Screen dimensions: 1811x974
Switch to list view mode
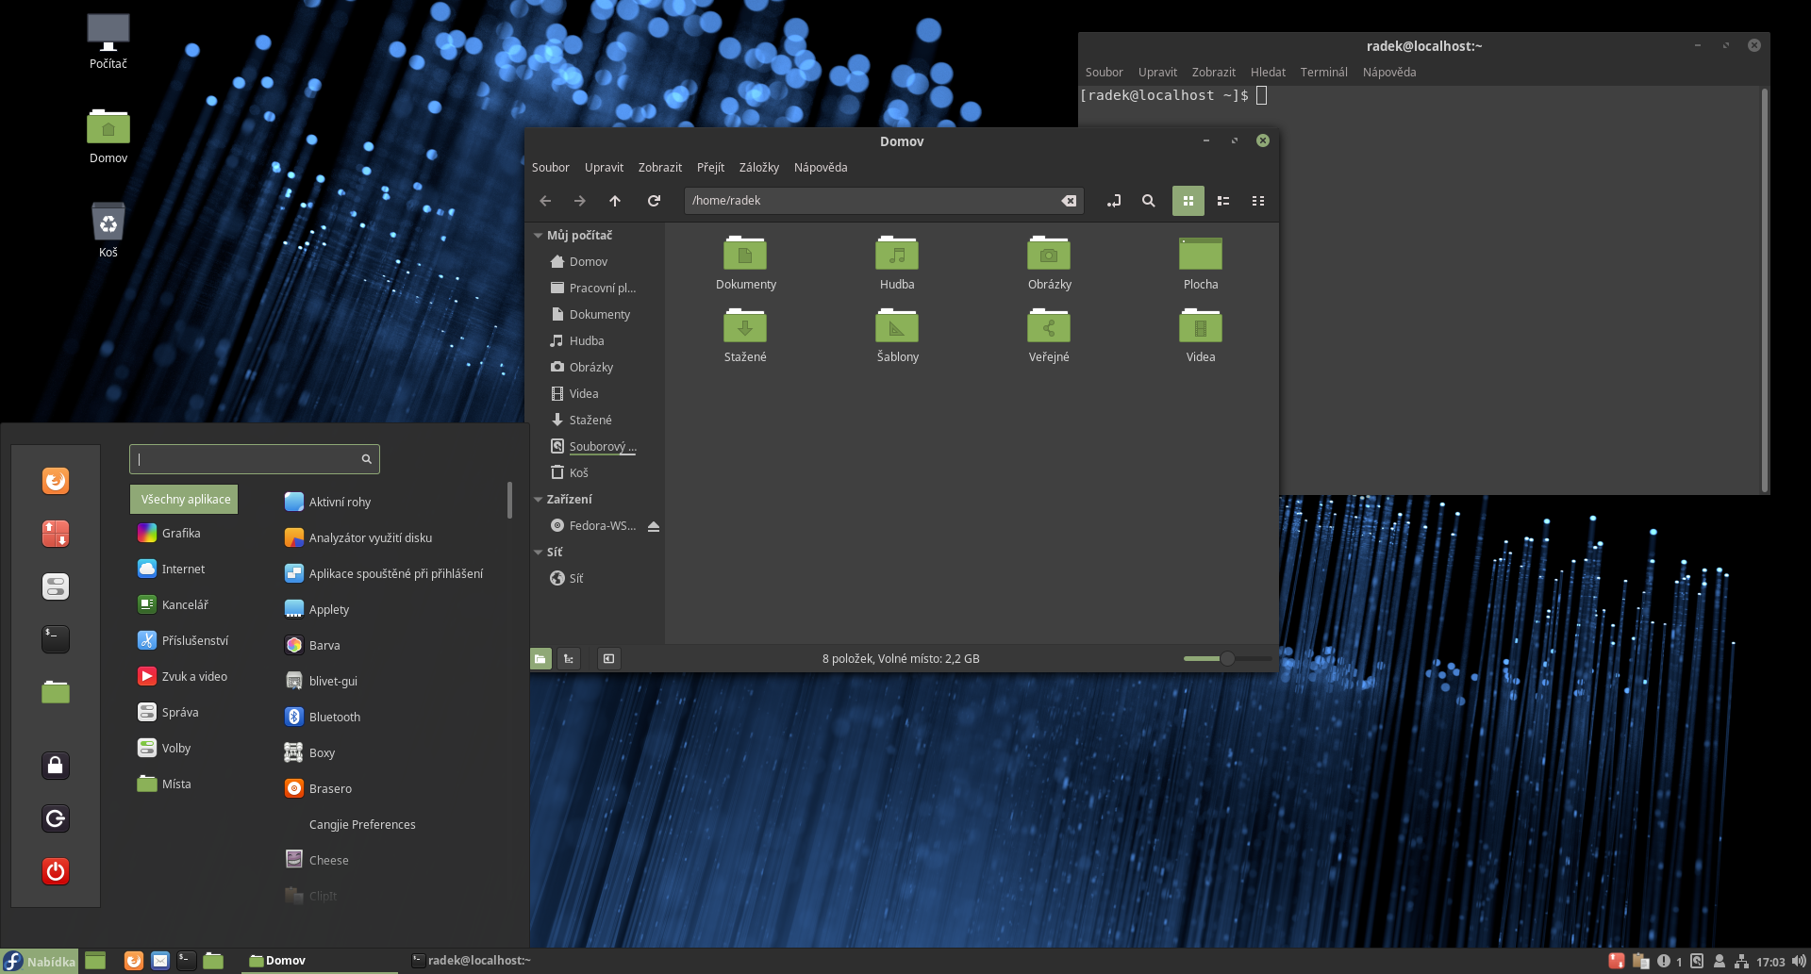click(x=1223, y=201)
